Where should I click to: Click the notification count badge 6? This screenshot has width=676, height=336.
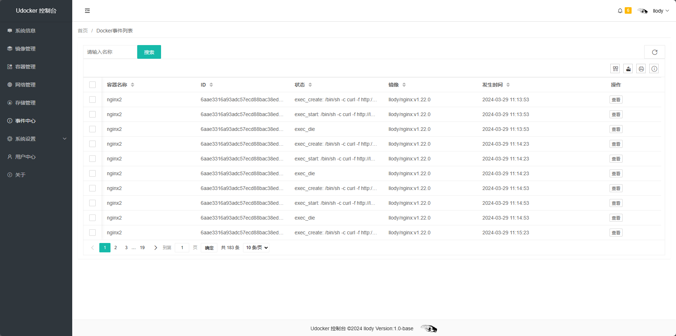point(628,10)
